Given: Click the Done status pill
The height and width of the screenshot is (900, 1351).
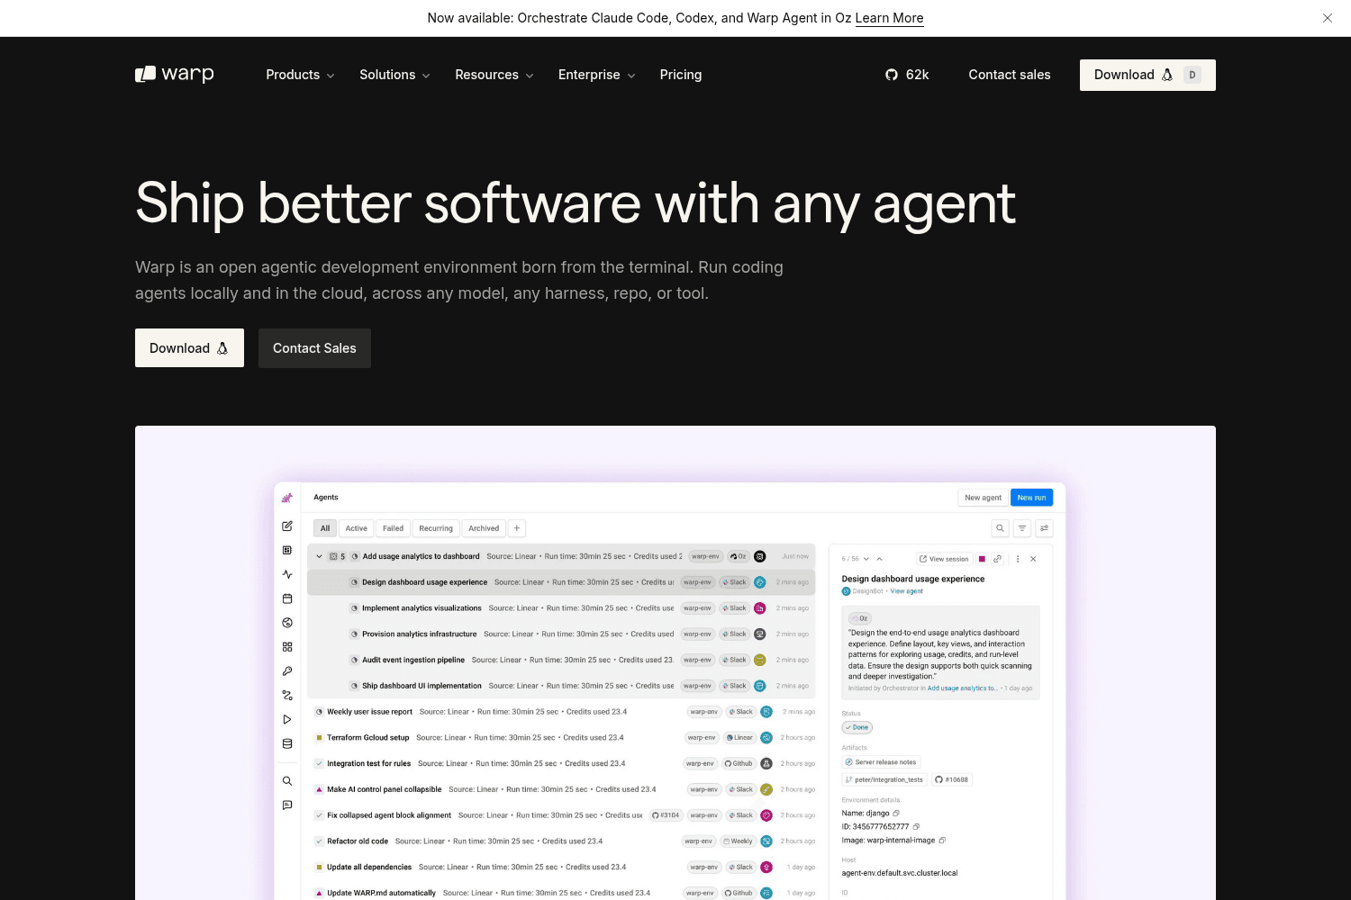Looking at the screenshot, I should (x=857, y=727).
